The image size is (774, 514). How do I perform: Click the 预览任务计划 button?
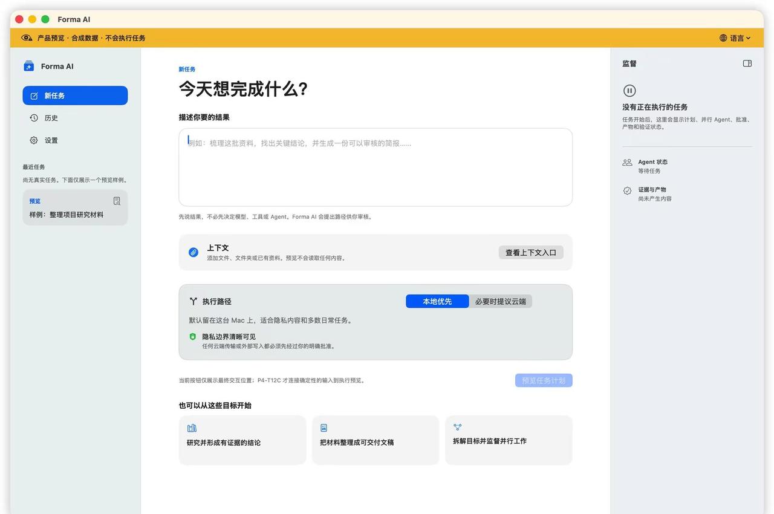click(x=544, y=380)
